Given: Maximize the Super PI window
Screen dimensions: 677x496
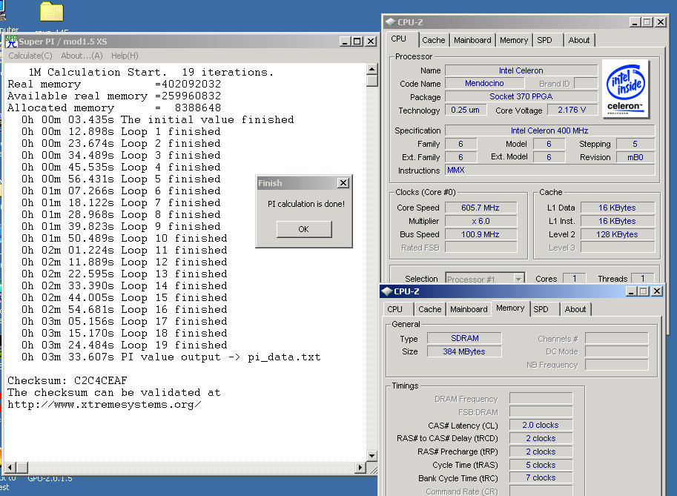Looking at the screenshot, I should pyautogui.click(x=357, y=42).
